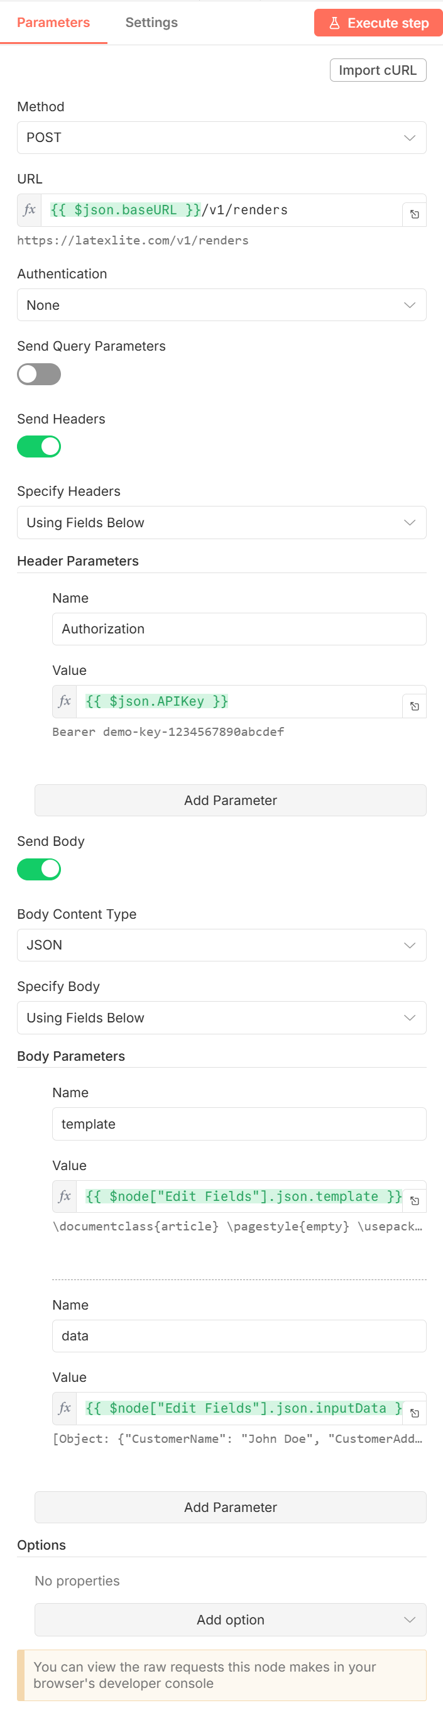This screenshot has width=443, height=1725.
Task: Click the fx icon on the template Value field
Action: click(x=64, y=1196)
